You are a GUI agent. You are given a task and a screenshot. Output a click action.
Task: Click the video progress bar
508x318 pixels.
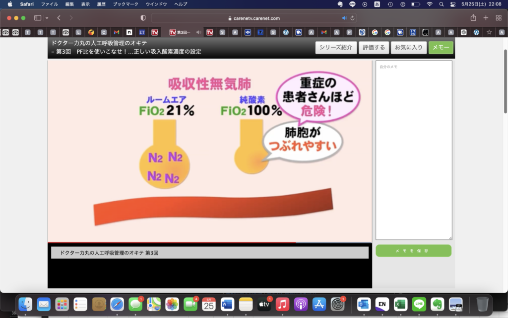coord(209,242)
